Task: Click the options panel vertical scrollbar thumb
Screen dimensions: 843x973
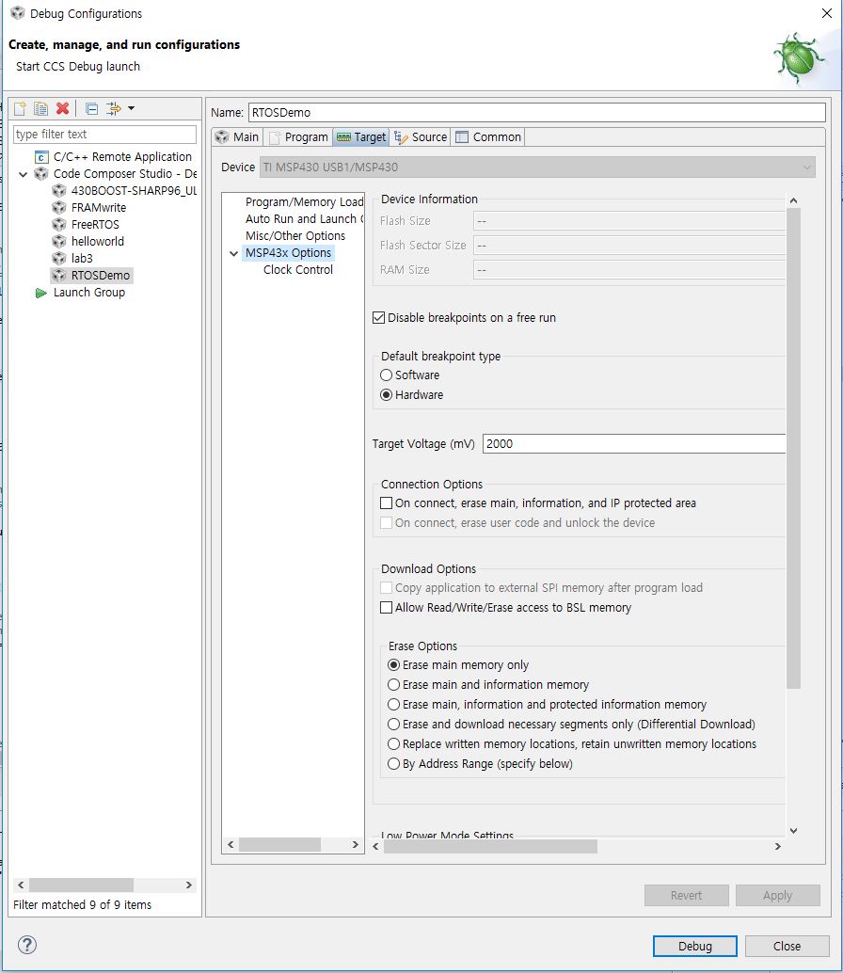Action: pos(793,448)
